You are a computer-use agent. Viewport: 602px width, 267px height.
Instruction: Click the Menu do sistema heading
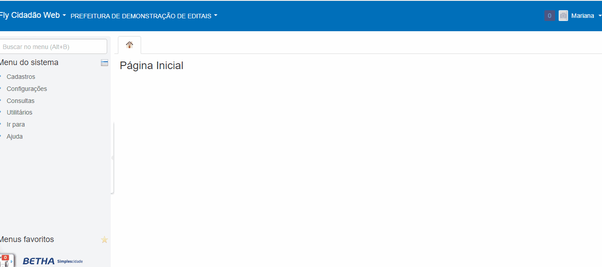29,62
